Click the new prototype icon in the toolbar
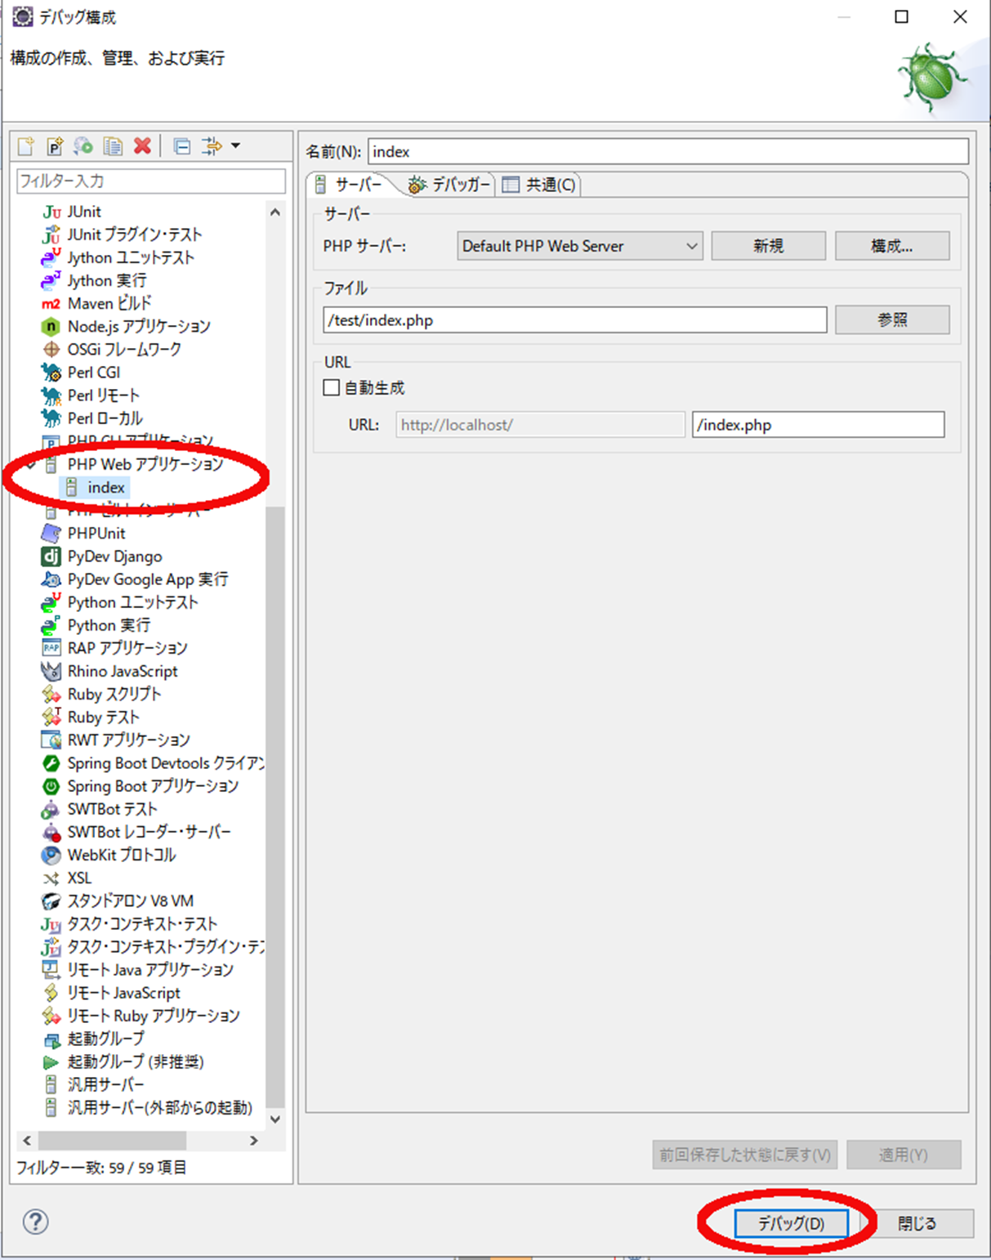 click(x=53, y=146)
